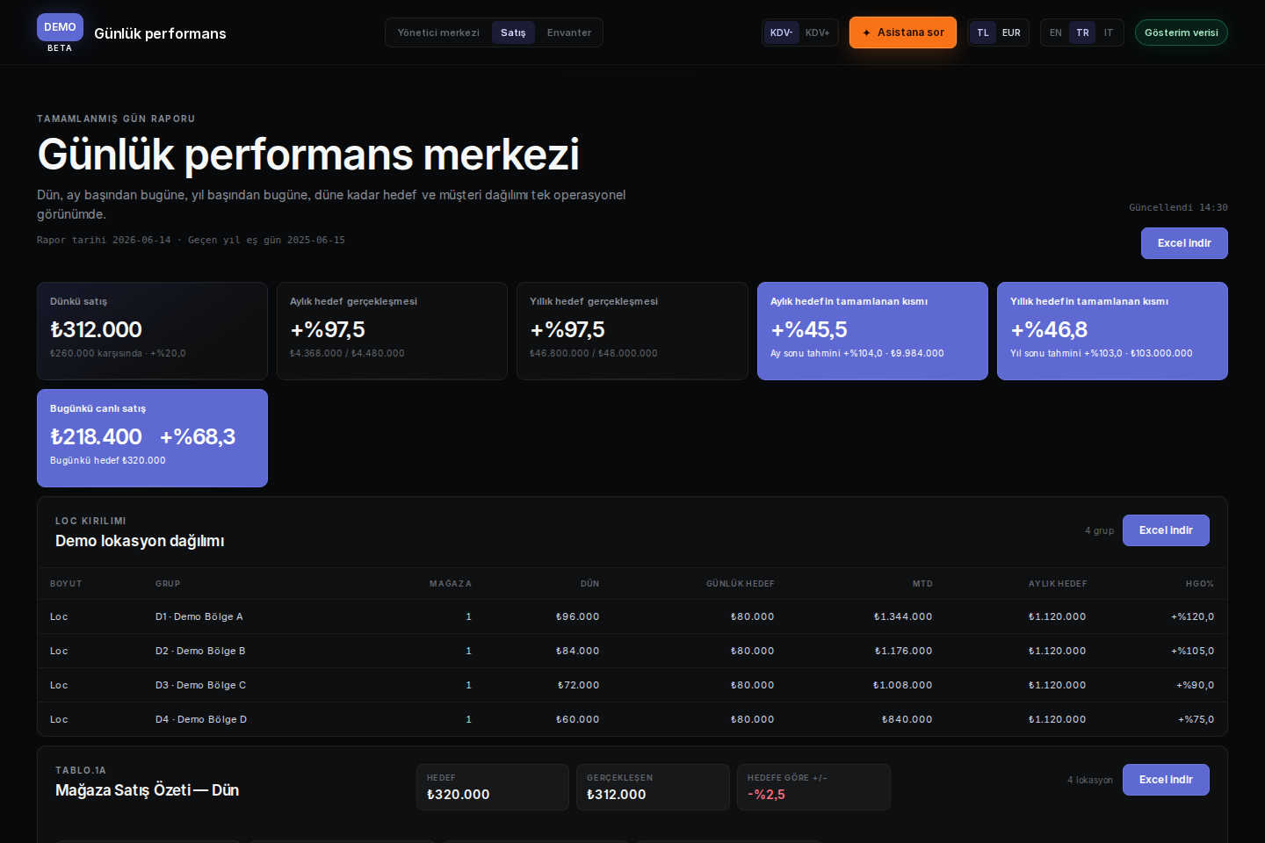Set currency to EUR

(1011, 32)
